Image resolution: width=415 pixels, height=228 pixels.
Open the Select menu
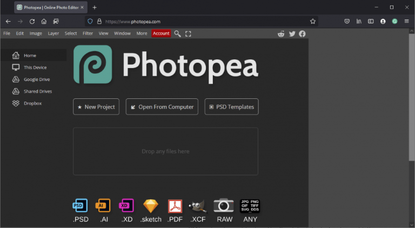[71, 33]
